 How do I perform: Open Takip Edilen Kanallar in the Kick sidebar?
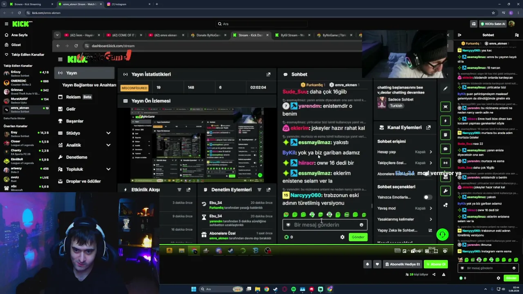(x=24, y=54)
